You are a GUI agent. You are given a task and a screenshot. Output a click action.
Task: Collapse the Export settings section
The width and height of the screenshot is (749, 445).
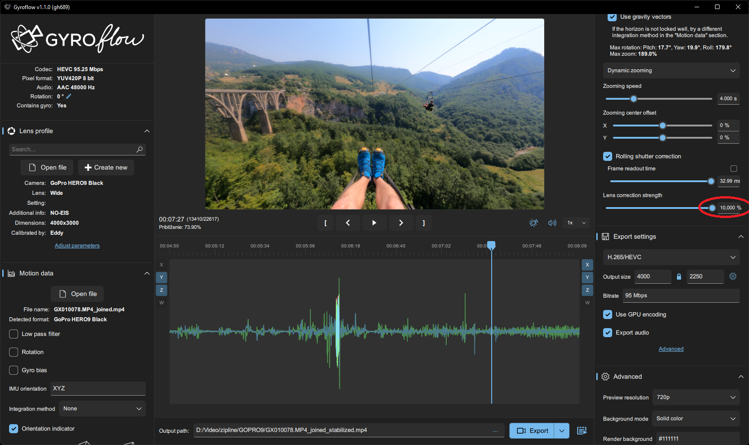741,236
